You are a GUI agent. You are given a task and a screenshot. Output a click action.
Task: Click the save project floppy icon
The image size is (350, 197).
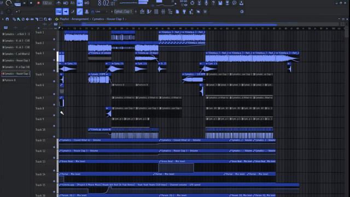[x=220, y=3]
